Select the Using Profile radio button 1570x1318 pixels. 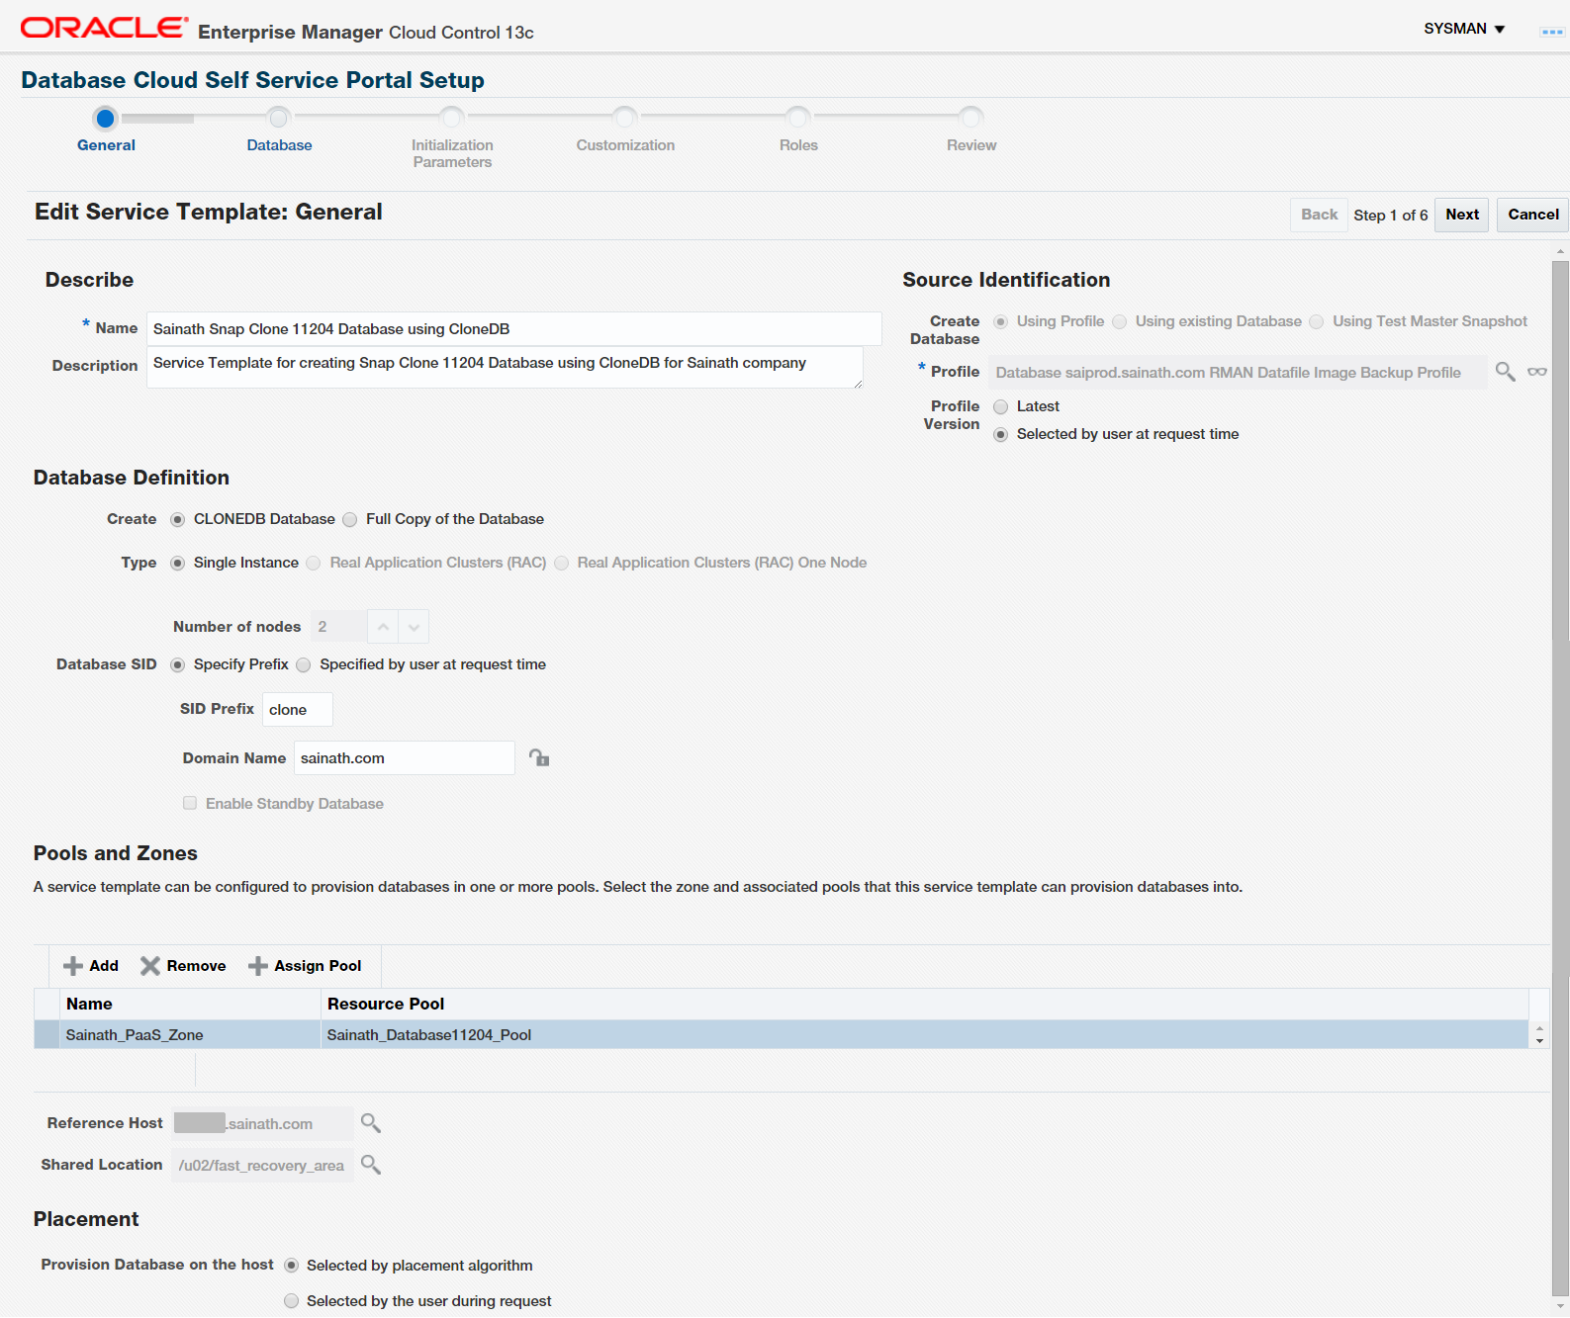pyautogui.click(x=1001, y=322)
